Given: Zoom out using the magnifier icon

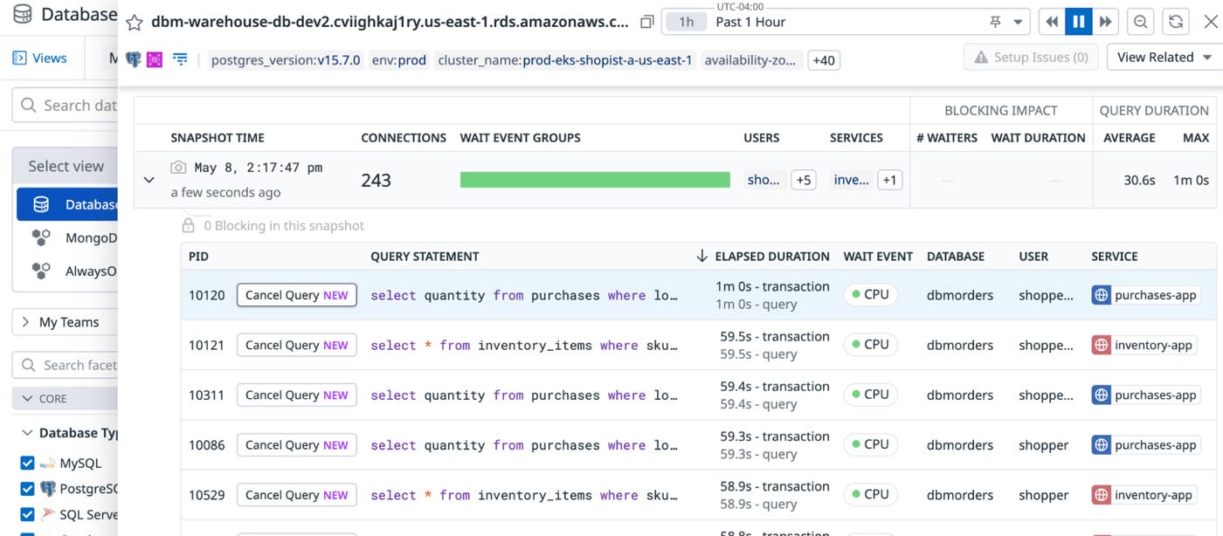Looking at the screenshot, I should click(x=1140, y=21).
